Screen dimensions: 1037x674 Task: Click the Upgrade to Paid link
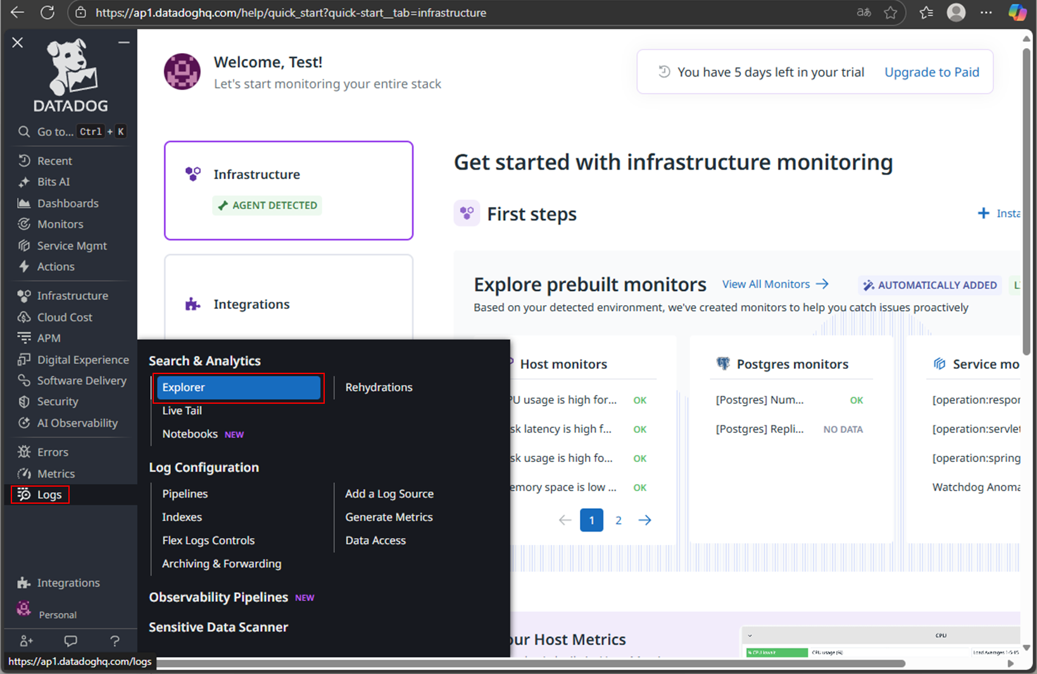[931, 72]
